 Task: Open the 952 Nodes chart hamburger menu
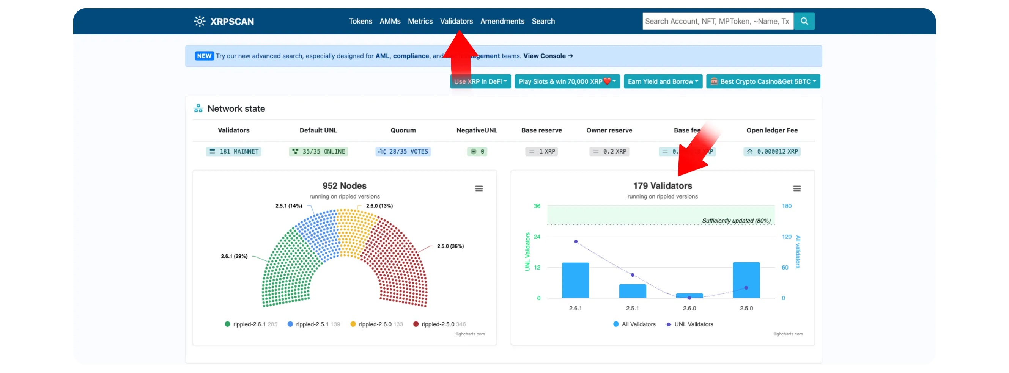tap(479, 189)
